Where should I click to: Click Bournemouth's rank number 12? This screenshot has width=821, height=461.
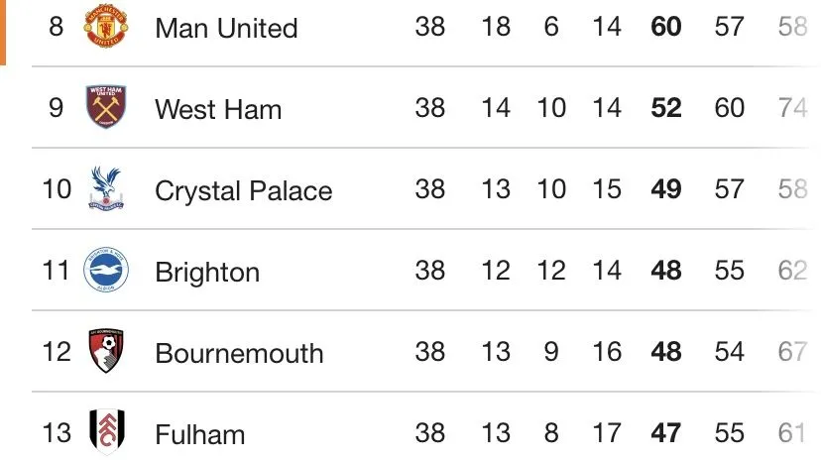tap(57, 352)
